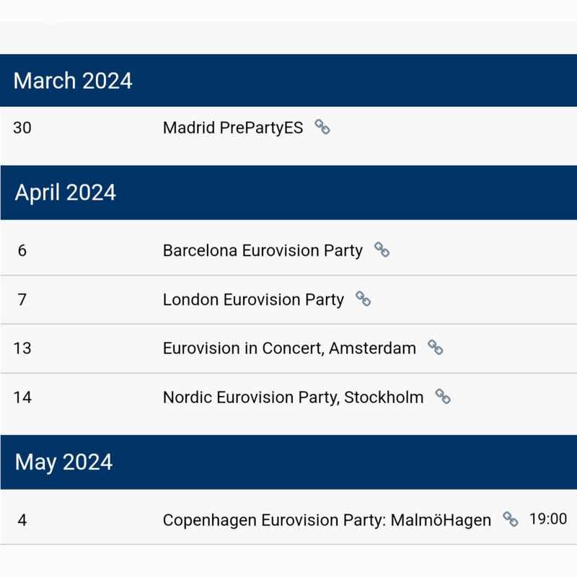Open Copenhagen Eurovision Party: MalmöHagen entry
The image size is (577, 577).
tap(327, 520)
